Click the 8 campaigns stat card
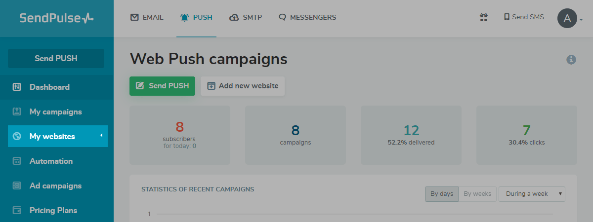This screenshot has width=593, height=222. tap(296, 135)
